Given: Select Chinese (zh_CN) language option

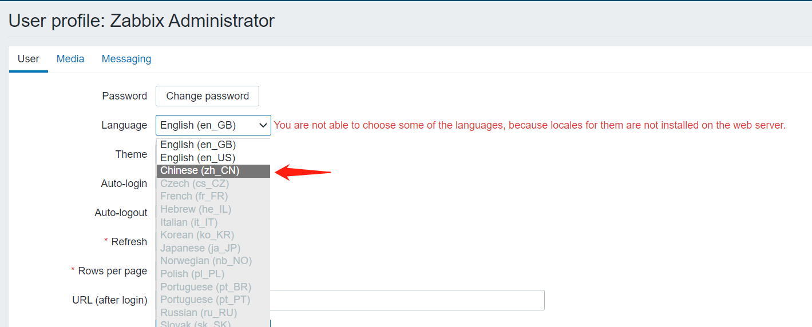Looking at the screenshot, I should click(200, 171).
